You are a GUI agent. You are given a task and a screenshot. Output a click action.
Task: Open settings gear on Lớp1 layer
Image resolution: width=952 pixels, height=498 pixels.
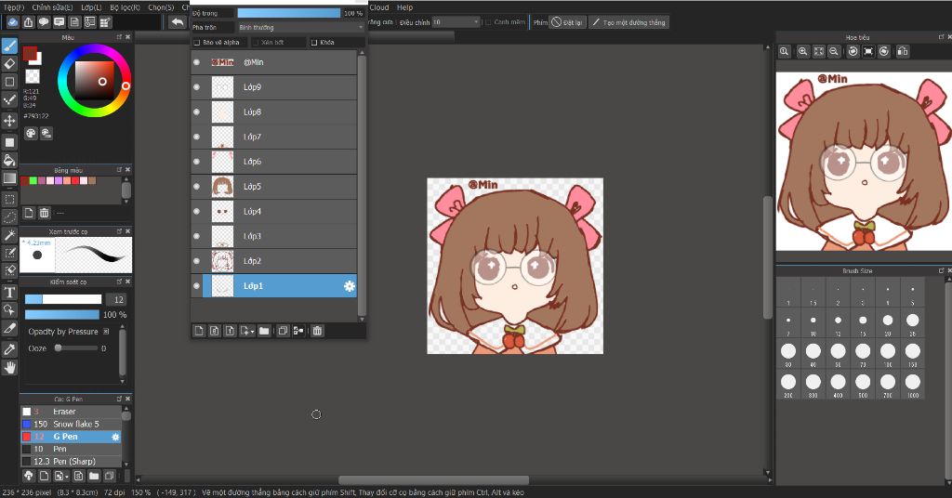[x=350, y=285]
